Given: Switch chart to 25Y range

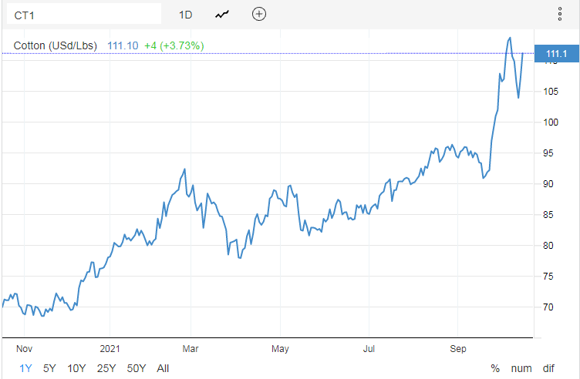Looking at the screenshot, I should [x=106, y=368].
